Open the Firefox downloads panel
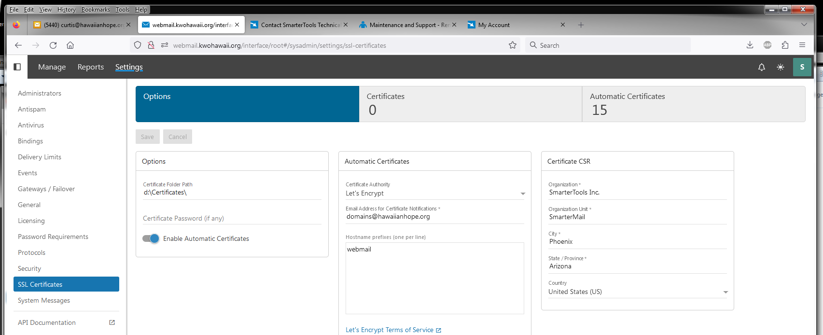The width and height of the screenshot is (823, 335). 750,45
